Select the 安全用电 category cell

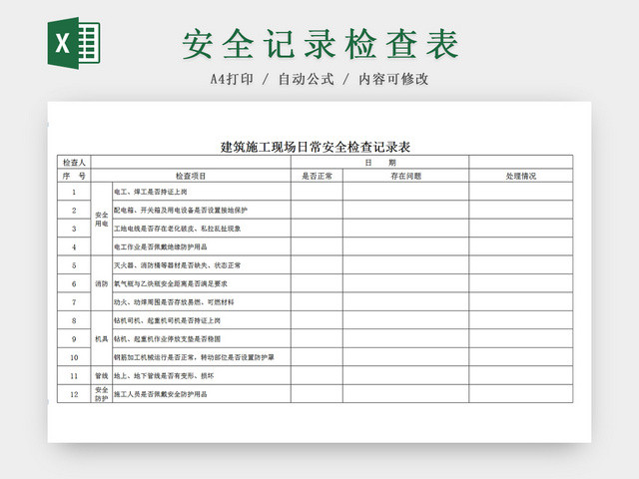pyautogui.click(x=102, y=220)
